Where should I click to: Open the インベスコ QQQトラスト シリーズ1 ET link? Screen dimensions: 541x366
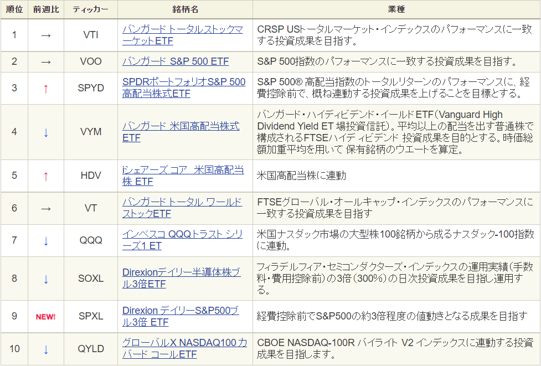coord(182,240)
